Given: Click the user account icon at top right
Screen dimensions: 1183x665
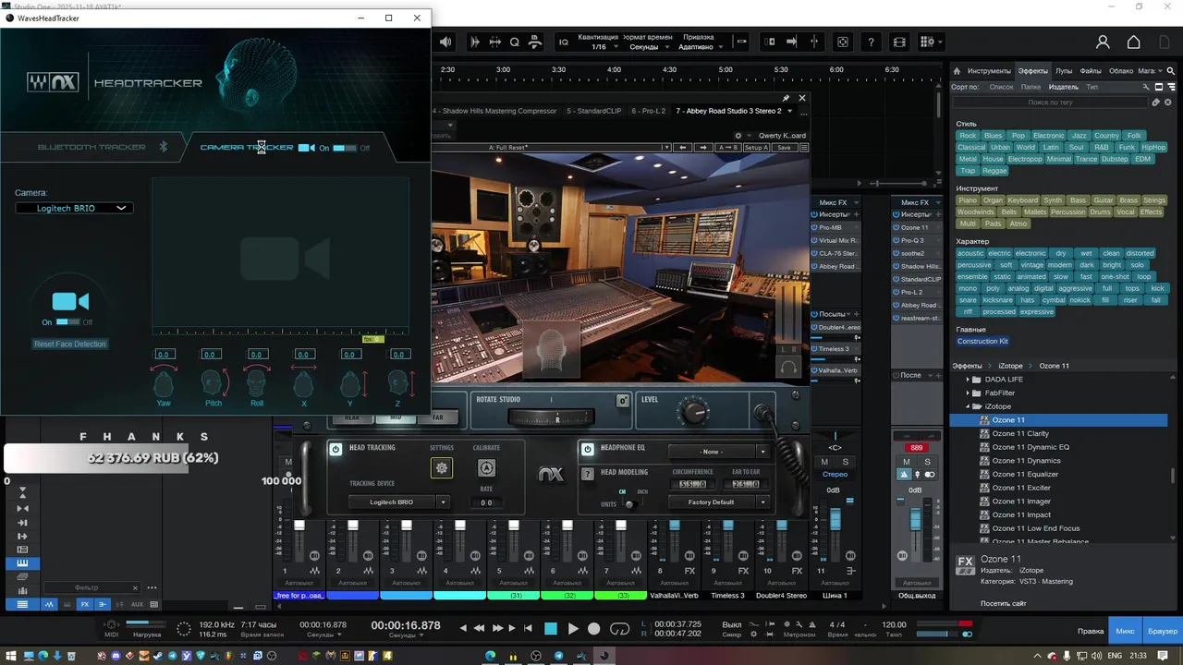Looking at the screenshot, I should (x=1103, y=42).
